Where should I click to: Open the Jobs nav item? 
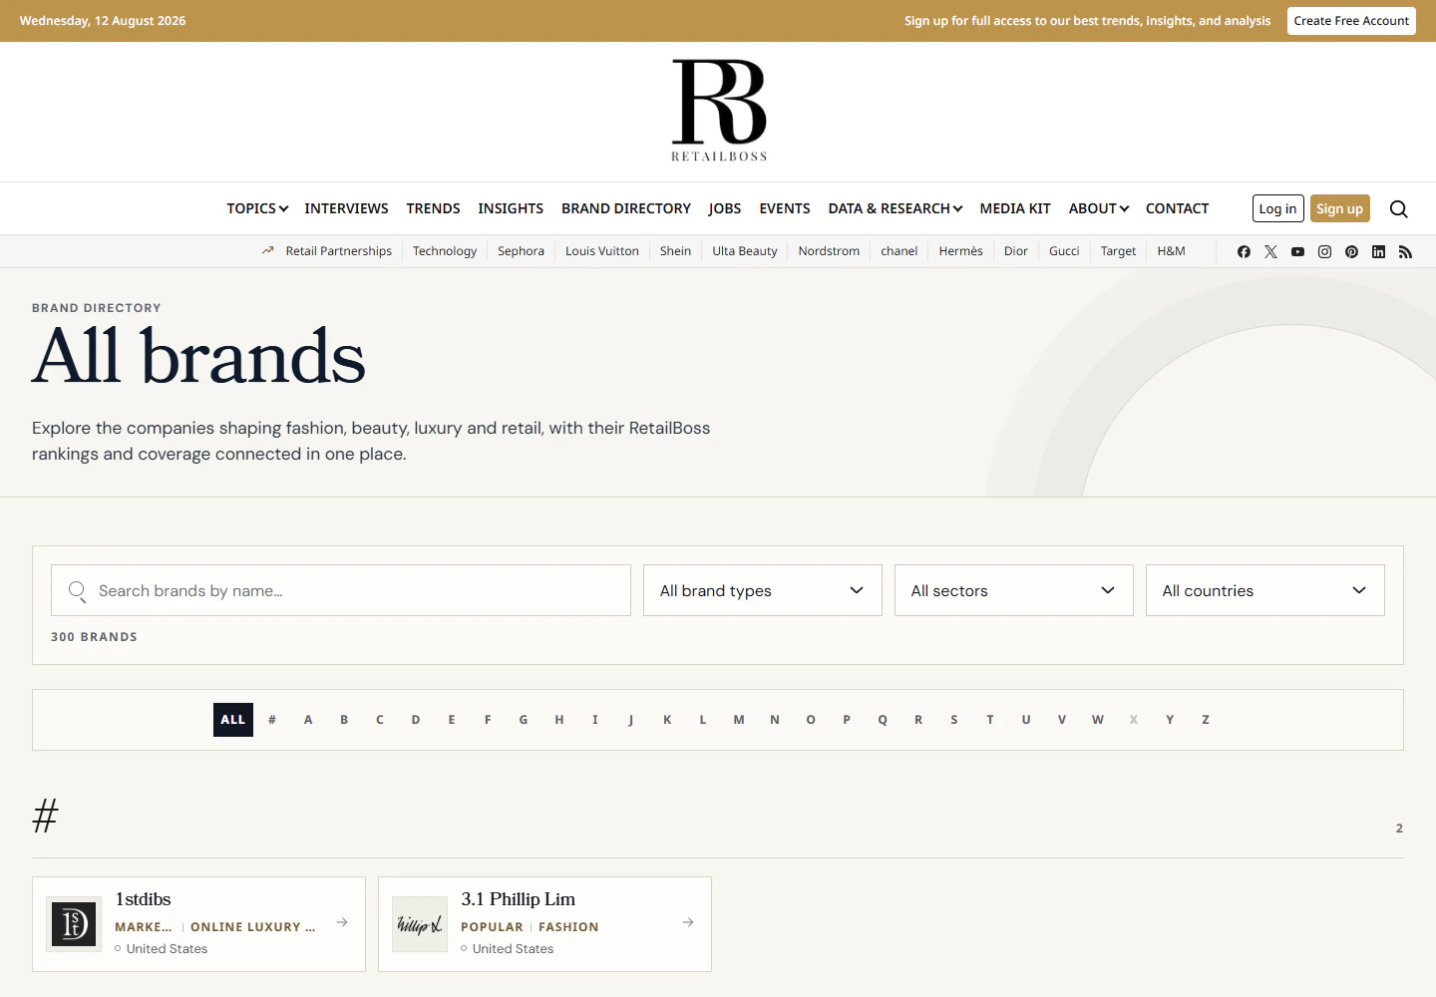pos(725,208)
